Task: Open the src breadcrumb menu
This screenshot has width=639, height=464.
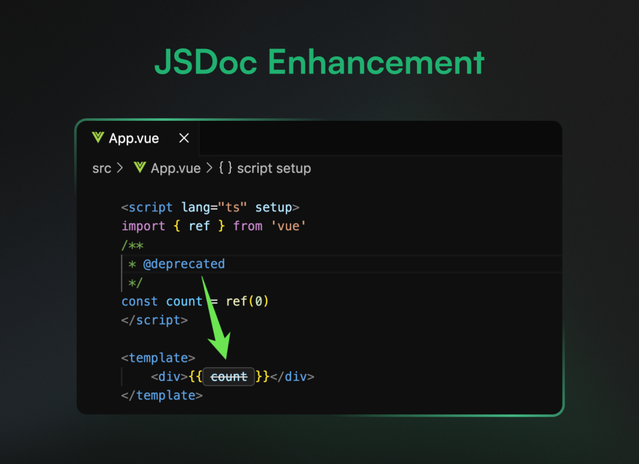Action: (101, 168)
